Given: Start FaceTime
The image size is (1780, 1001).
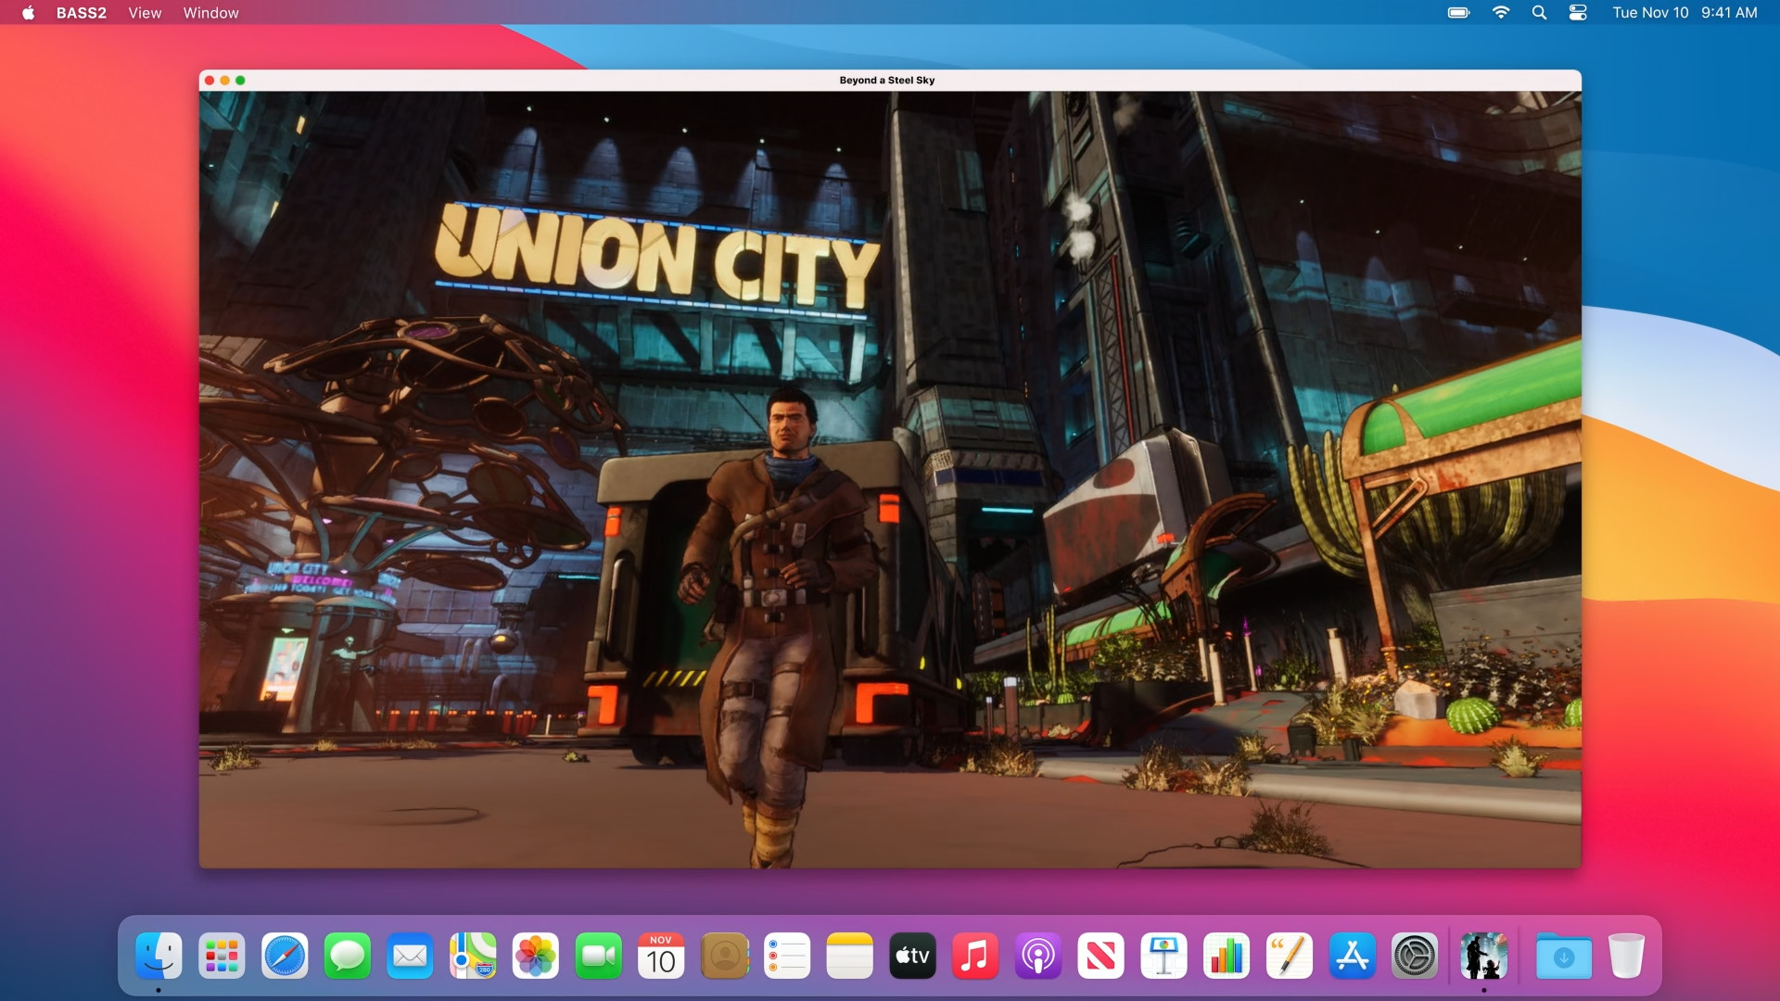Looking at the screenshot, I should [600, 956].
